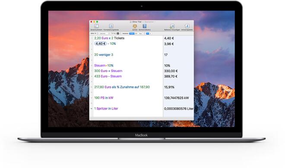
Task: Open the Antwortpalette icon
Action: [x=187, y=26]
